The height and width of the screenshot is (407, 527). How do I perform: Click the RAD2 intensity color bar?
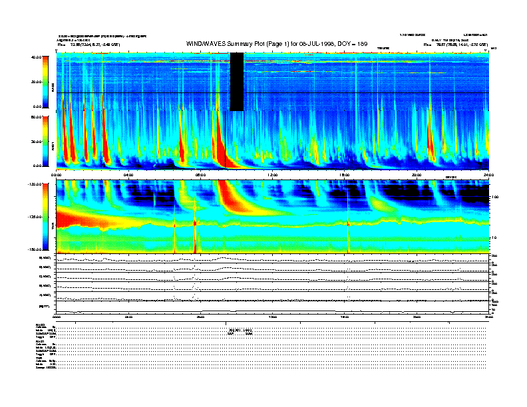click(x=45, y=82)
